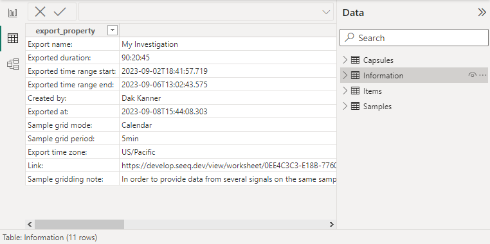The height and width of the screenshot is (244, 490).
Task: Select the seeq.dev Link cell value
Action: [x=228, y=166]
